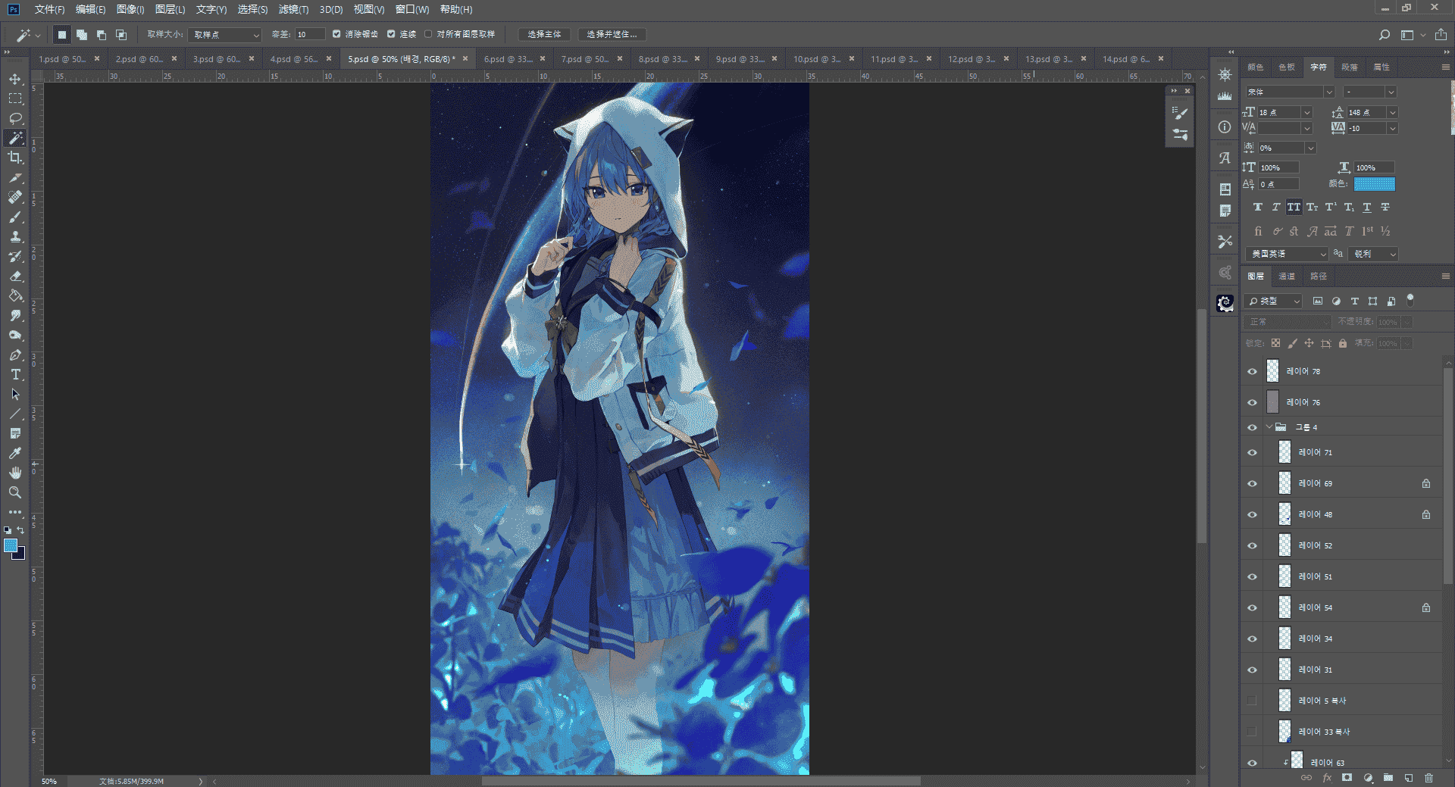Viewport: 1455px width, 787px height.
Task: Switch to the 3.psd document tab
Action: click(x=216, y=58)
